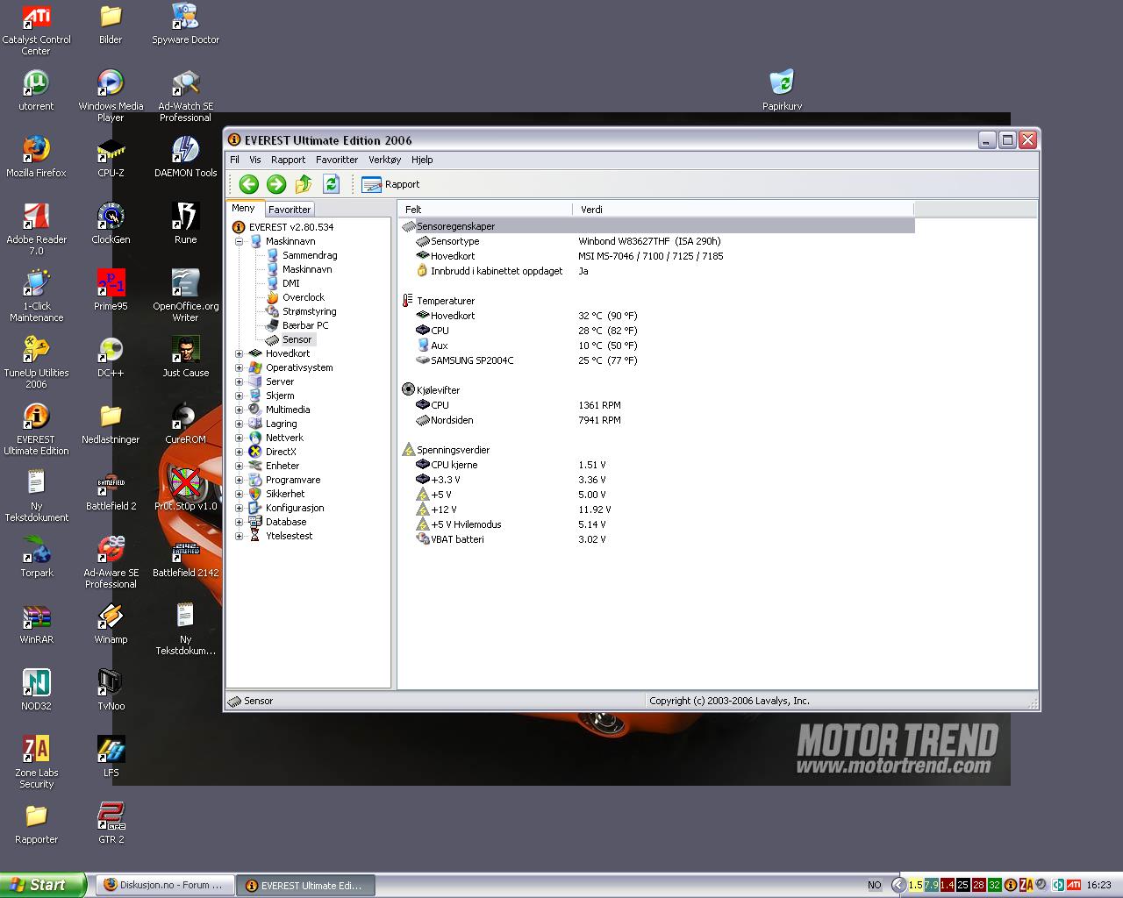Click the Up one level toolbar icon
1123x898 pixels.
click(x=304, y=184)
